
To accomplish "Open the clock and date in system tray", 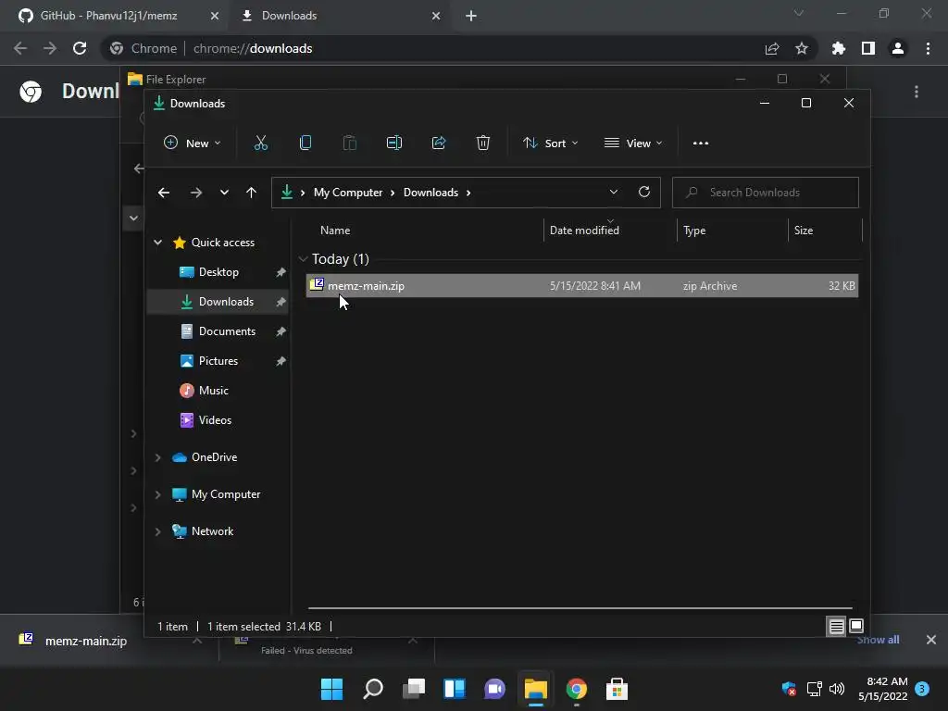I will pyautogui.click(x=882, y=689).
